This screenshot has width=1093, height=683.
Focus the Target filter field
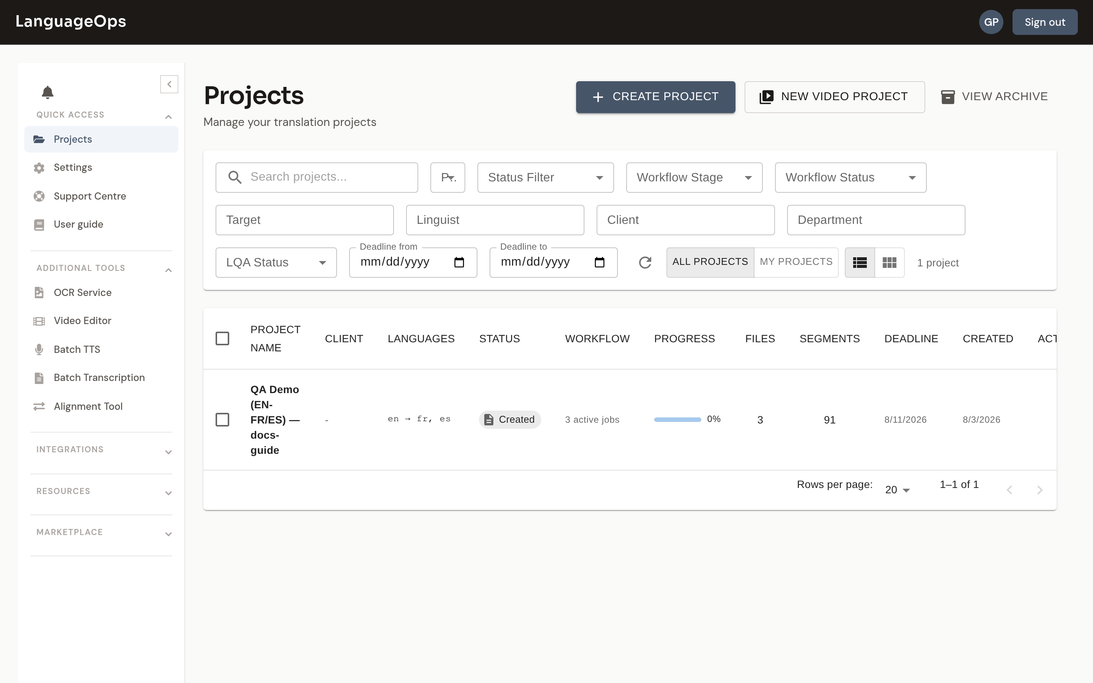[x=304, y=220]
